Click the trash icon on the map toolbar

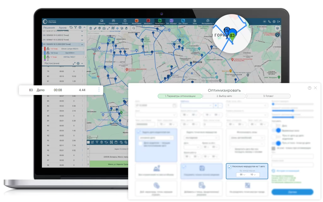(91, 28)
